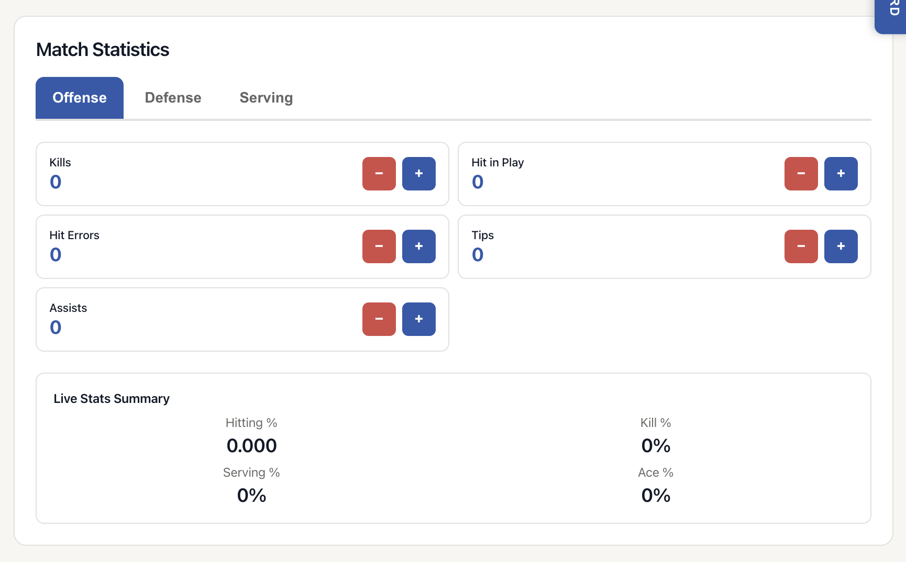Open the Serving tab
The height and width of the screenshot is (562, 906).
[266, 98]
